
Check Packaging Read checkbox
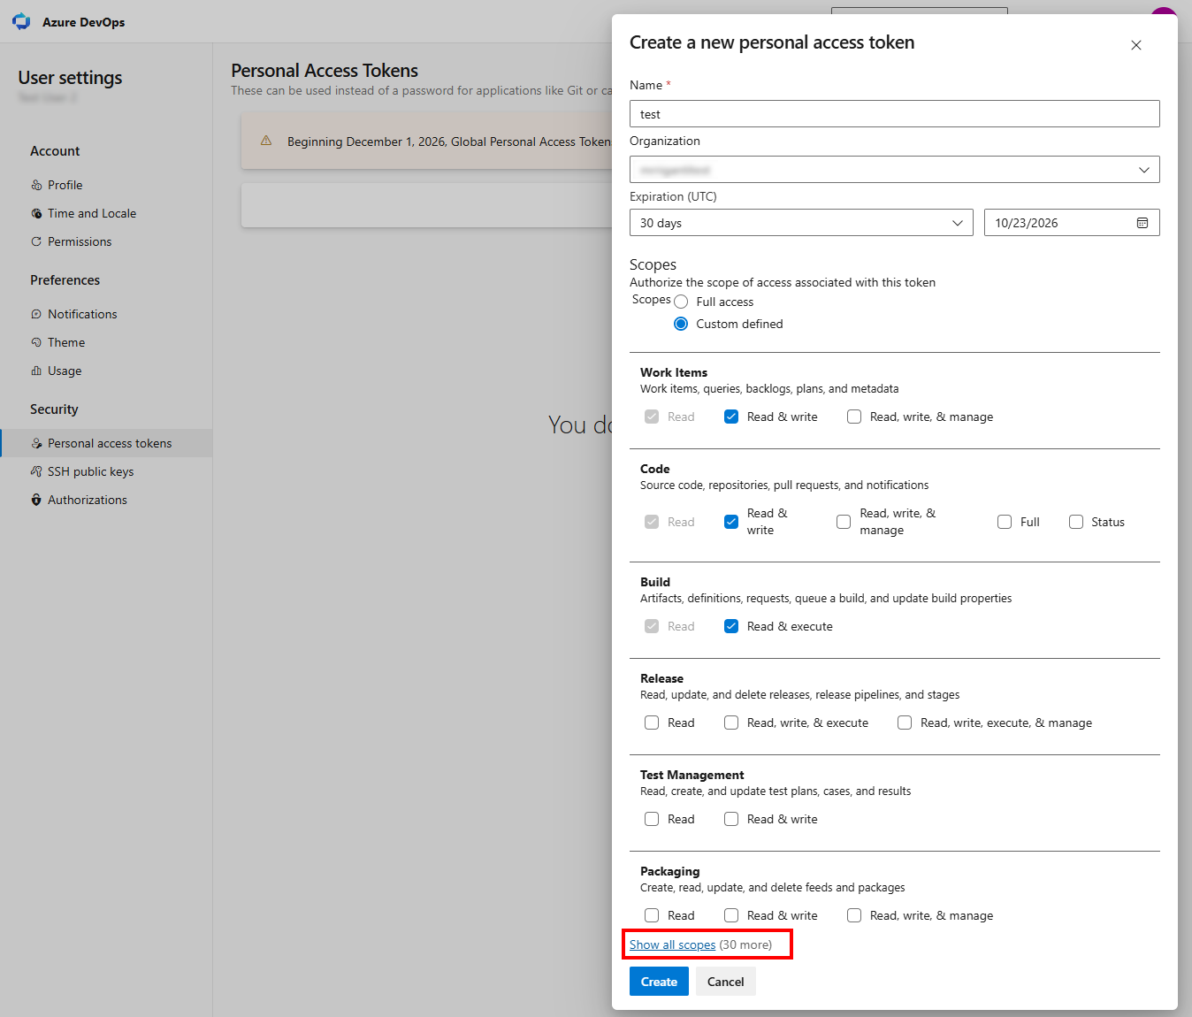(x=652, y=915)
